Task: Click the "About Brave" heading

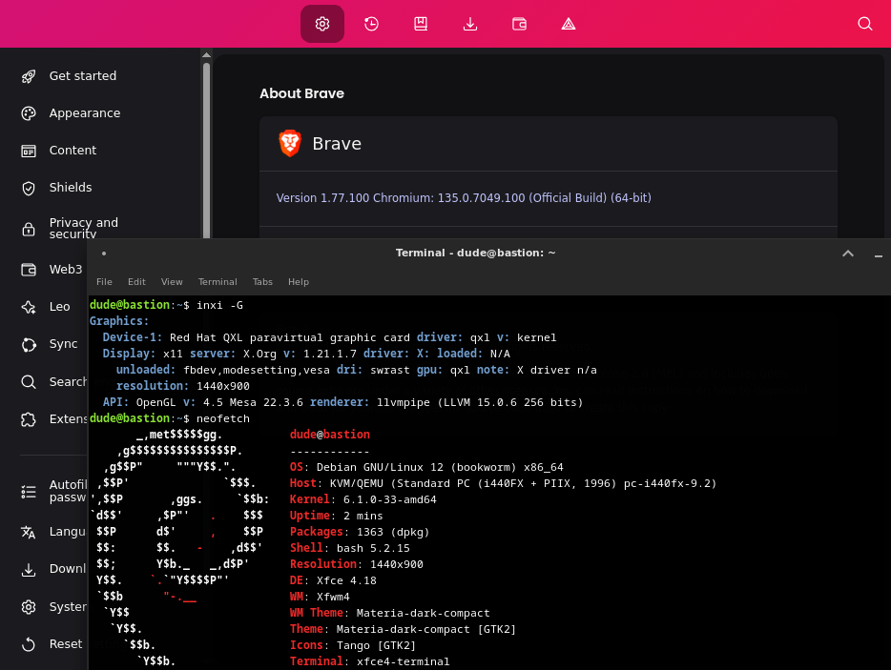Action: point(301,93)
